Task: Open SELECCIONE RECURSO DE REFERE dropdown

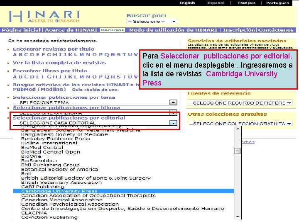Action: coord(240,103)
